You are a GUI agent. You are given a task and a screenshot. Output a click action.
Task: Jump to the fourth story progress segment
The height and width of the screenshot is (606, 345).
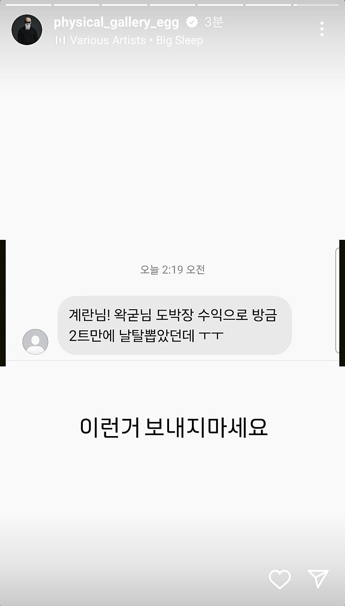point(172,5)
